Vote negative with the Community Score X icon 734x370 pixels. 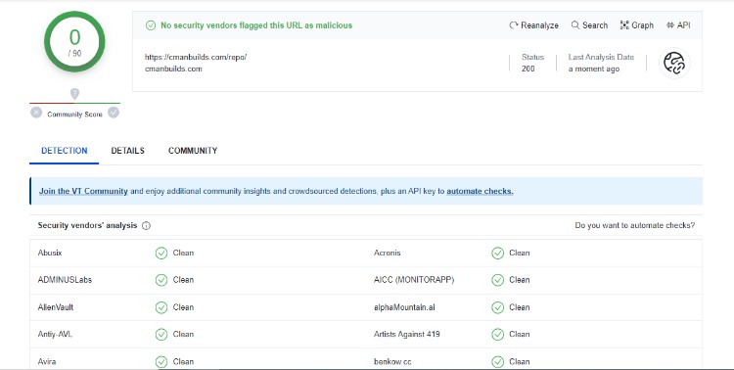[36, 113]
